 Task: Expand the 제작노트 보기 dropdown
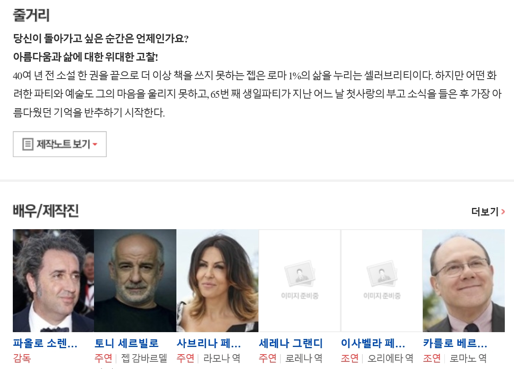point(60,144)
